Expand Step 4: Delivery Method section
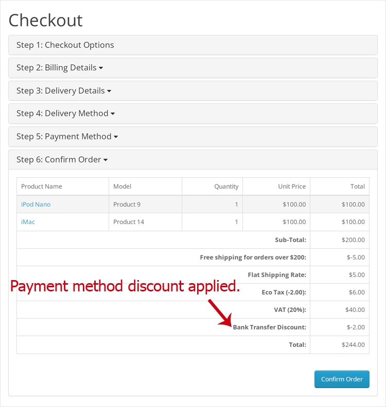This screenshot has height=407, width=386. tap(62, 114)
